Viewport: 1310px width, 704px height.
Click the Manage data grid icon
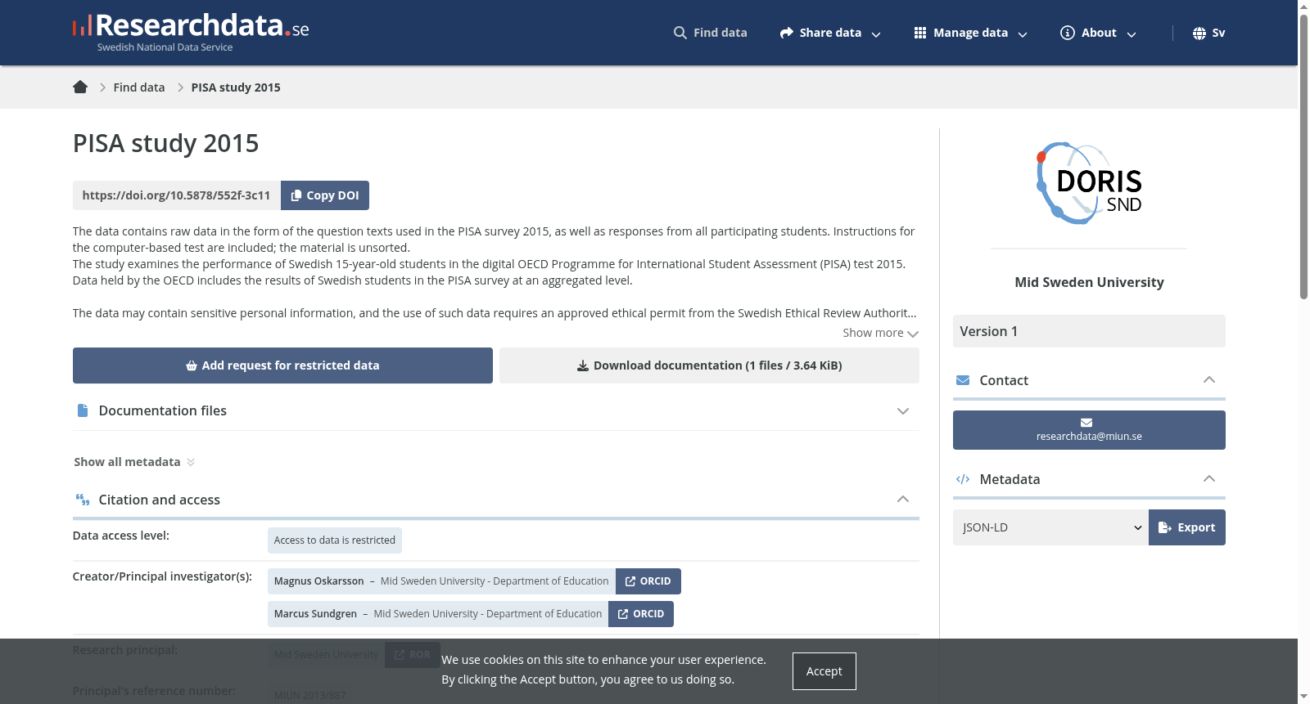click(920, 33)
